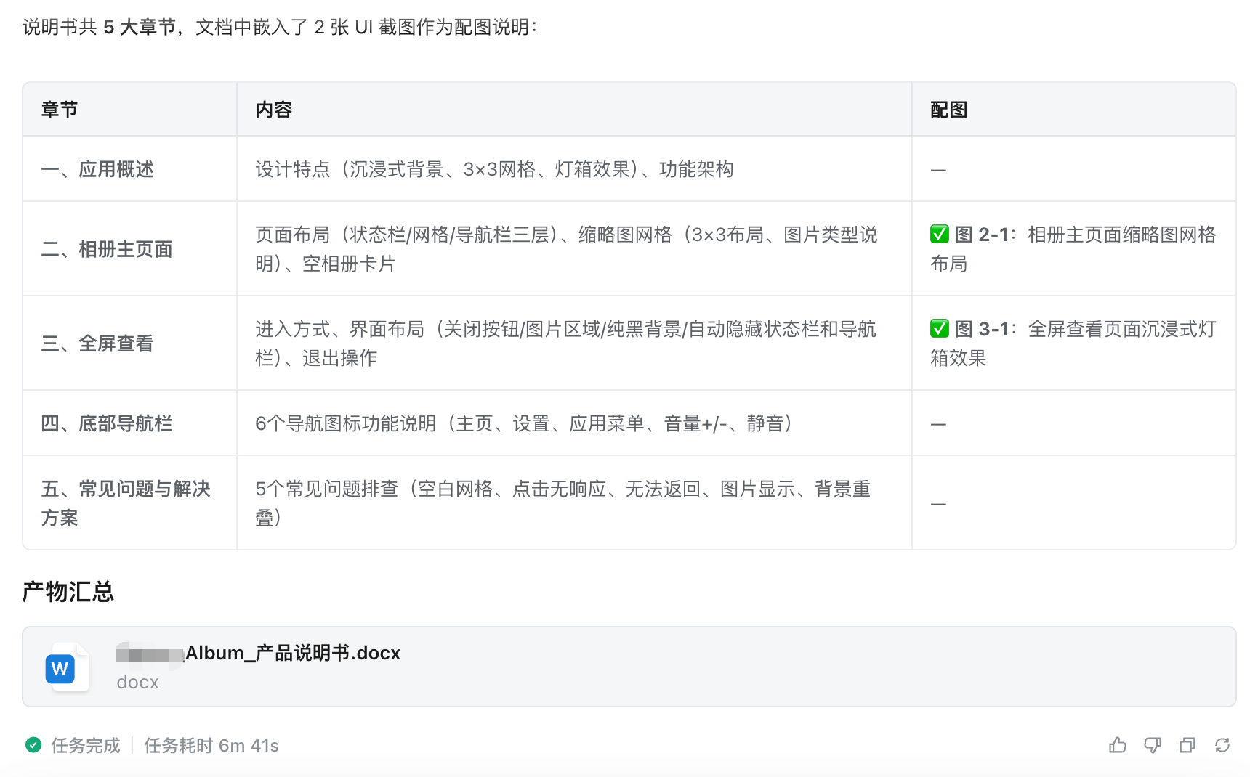Click the green checkmark beside 图 2-1

click(x=939, y=235)
